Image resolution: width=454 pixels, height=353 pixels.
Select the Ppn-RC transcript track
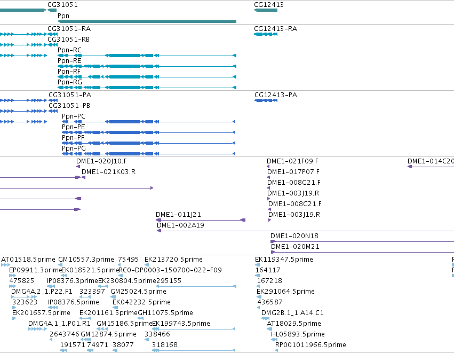[x=147, y=56]
